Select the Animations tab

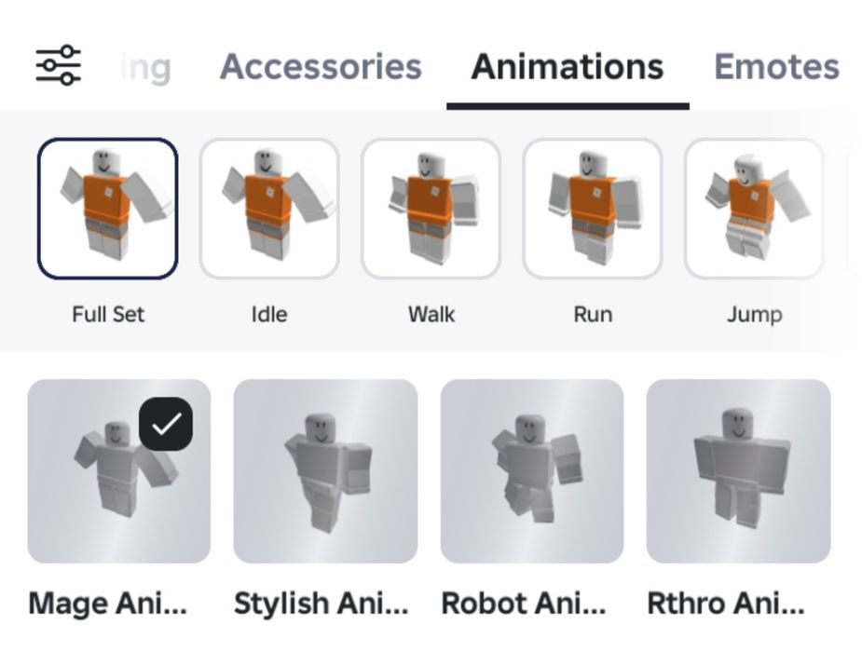coord(568,66)
